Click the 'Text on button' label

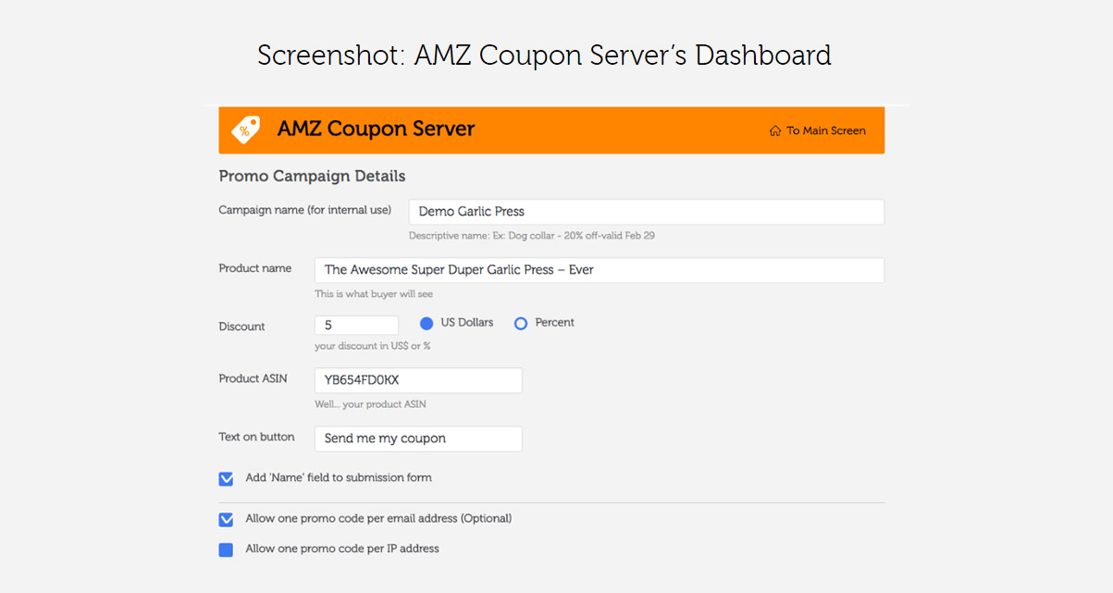256,437
